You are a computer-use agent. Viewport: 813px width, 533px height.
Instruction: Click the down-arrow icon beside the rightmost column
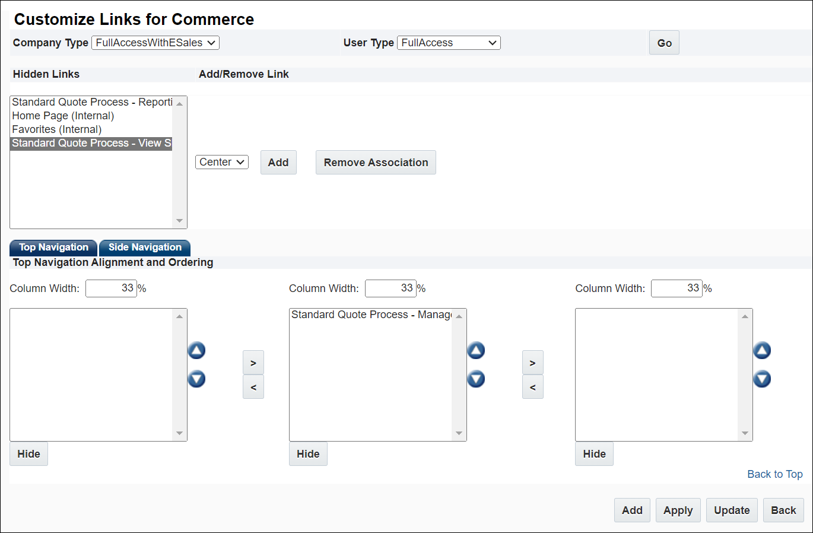coord(762,379)
